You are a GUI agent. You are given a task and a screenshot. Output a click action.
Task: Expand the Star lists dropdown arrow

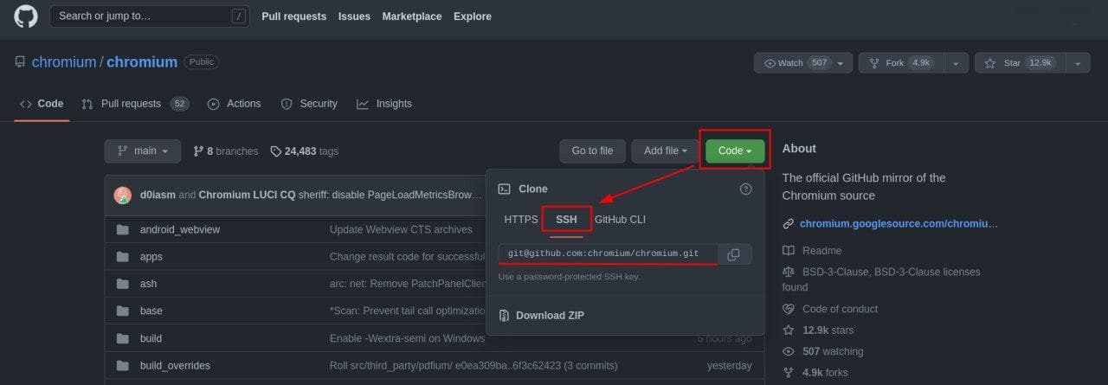click(x=1078, y=63)
